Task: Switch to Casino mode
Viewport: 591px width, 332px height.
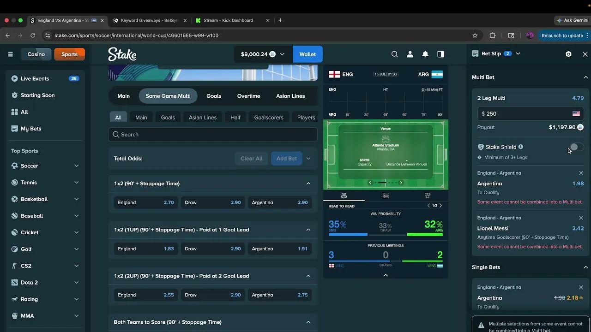Action: [36, 54]
